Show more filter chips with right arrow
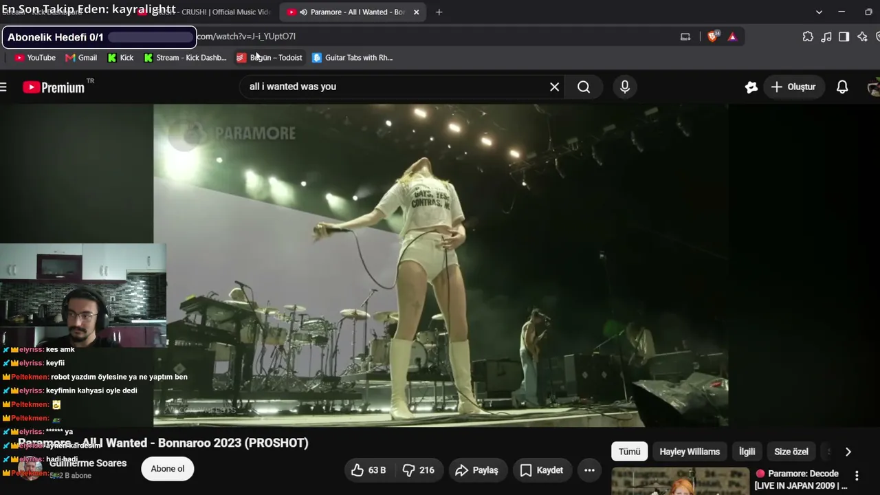This screenshot has width=880, height=495. pos(848,452)
